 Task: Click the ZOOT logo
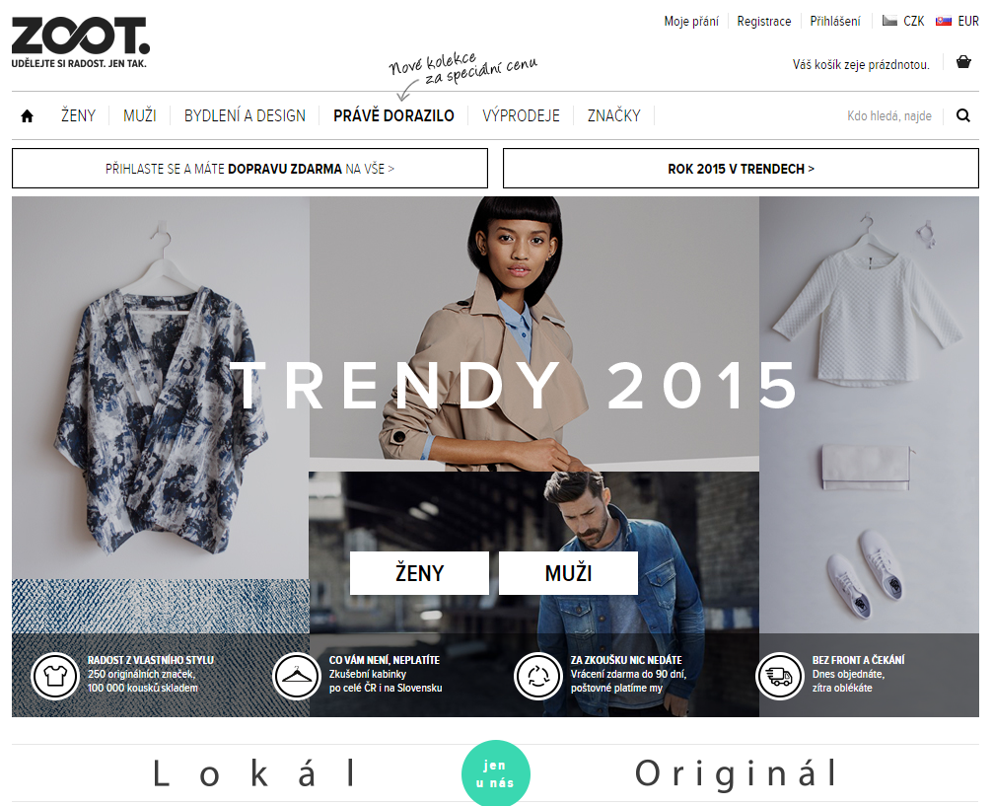[x=81, y=41]
